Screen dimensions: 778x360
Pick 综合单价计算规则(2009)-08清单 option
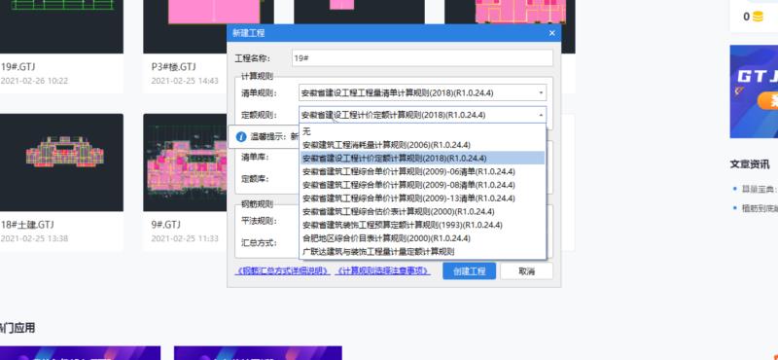(x=422, y=185)
